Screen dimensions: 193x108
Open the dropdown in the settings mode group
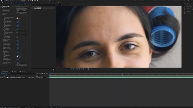point(21,35)
